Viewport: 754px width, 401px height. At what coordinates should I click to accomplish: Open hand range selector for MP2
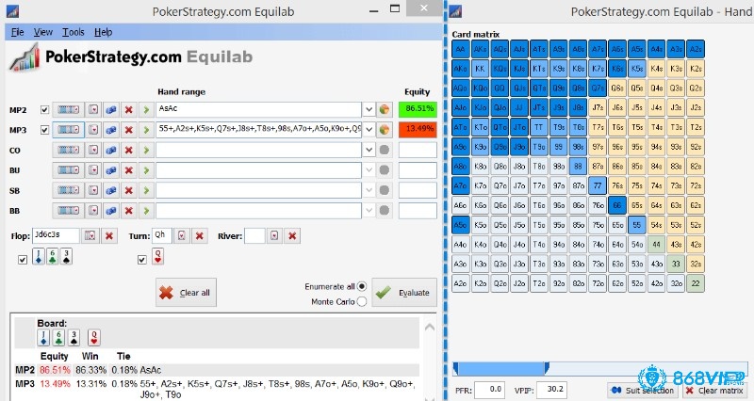(68, 110)
